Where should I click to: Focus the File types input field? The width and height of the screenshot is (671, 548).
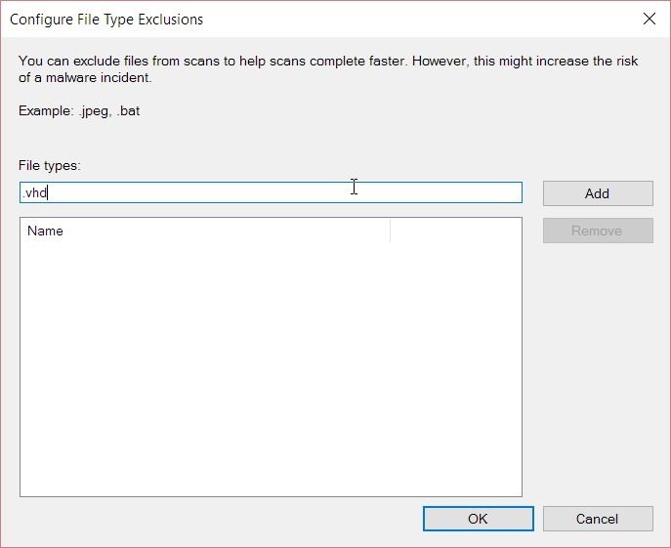pyautogui.click(x=271, y=192)
